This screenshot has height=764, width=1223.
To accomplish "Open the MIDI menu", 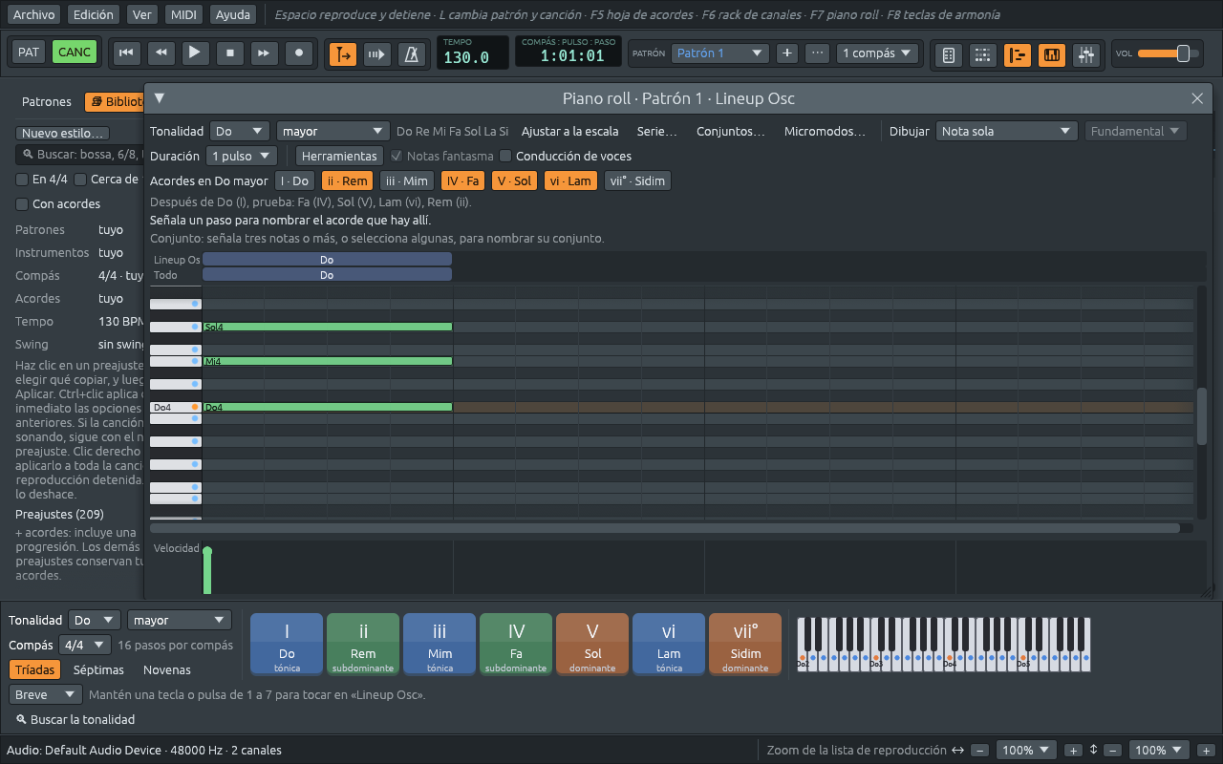I will coord(183,14).
